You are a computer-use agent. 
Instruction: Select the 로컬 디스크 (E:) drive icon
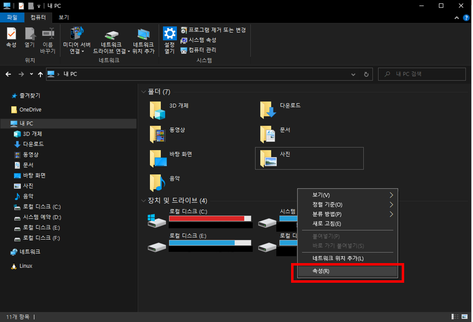point(156,247)
